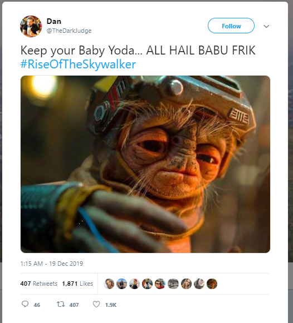
Task: Click the retweet arrows icon
Action: click(x=61, y=304)
